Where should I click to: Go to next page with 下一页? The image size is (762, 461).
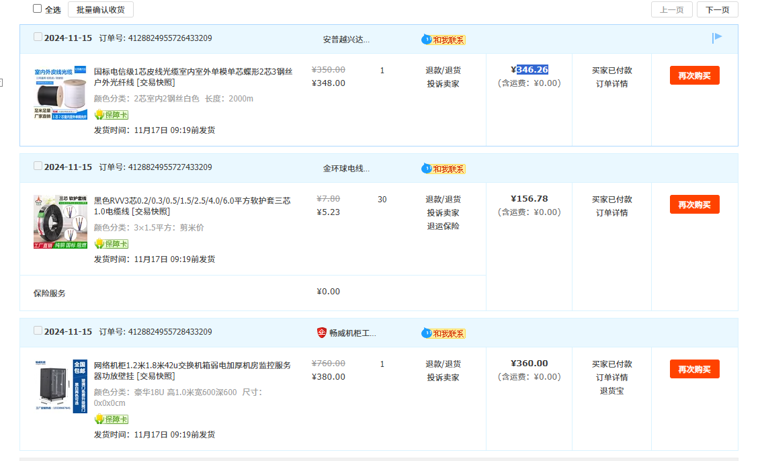click(x=717, y=9)
